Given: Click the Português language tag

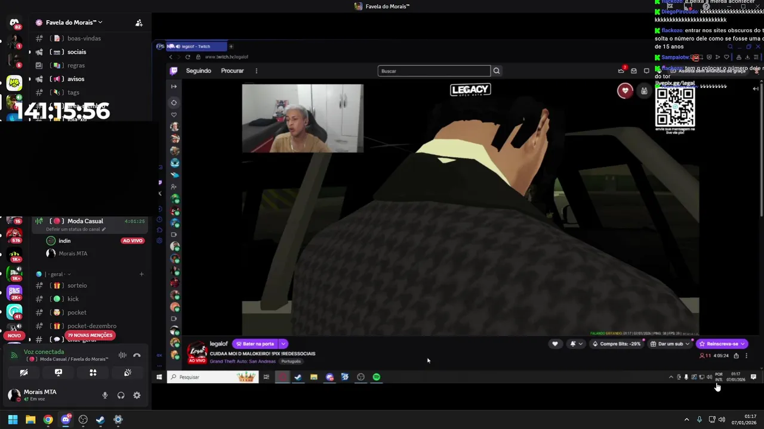Looking at the screenshot, I should [291, 362].
